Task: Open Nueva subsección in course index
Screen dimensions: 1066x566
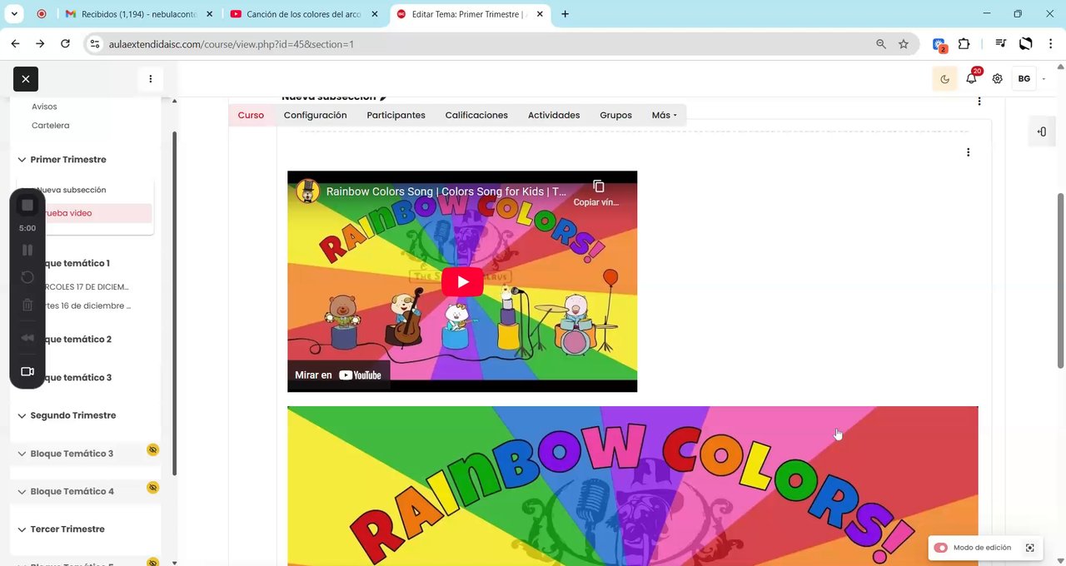Action: [x=72, y=190]
